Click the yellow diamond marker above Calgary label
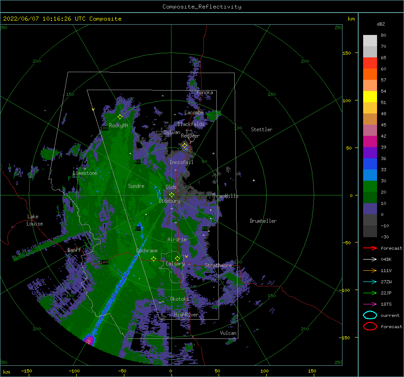Screen dimensions: 404x377 pos(177,258)
